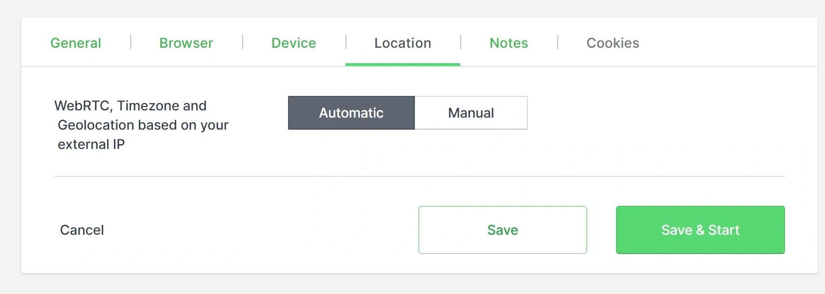825x294 pixels.
Task: Open the Browser tab
Action: (x=186, y=43)
